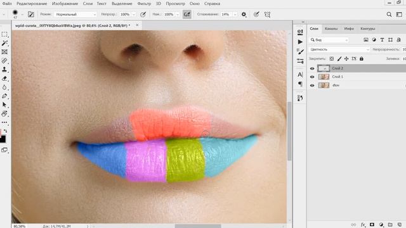Open the symmetry butterfly options
Image resolution: width=406 pixels, height=228 pixels.
[268, 14]
